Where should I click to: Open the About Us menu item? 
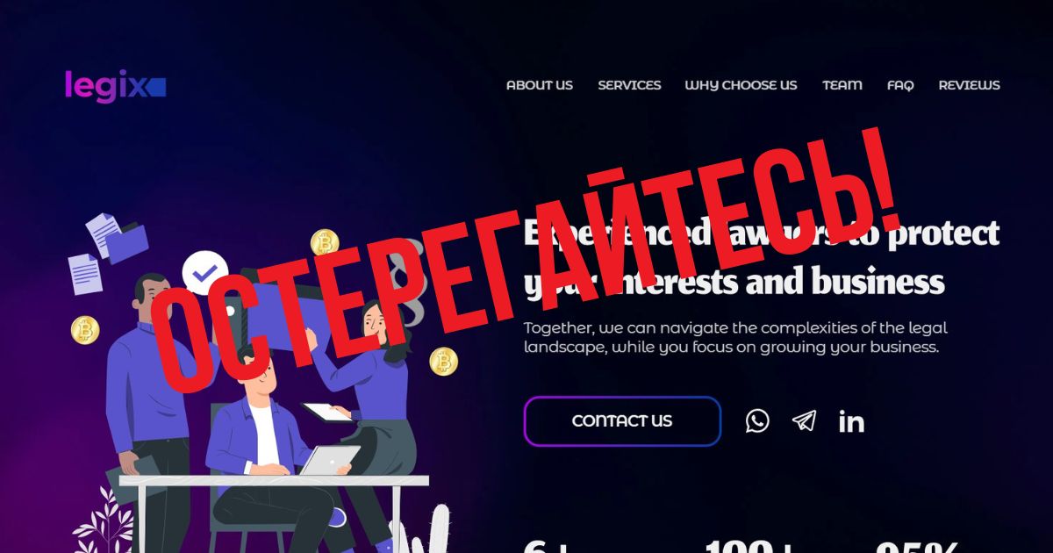pos(540,85)
